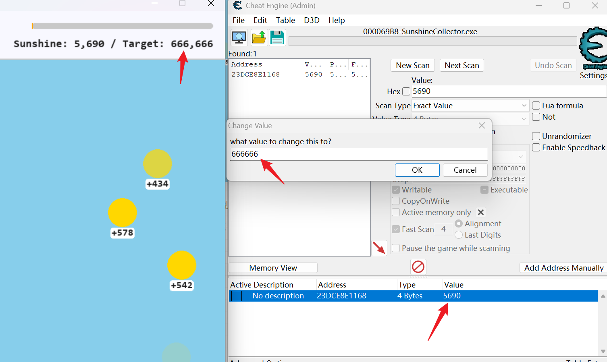Click the Cheat Engine logo settings icon

pyautogui.click(x=593, y=48)
